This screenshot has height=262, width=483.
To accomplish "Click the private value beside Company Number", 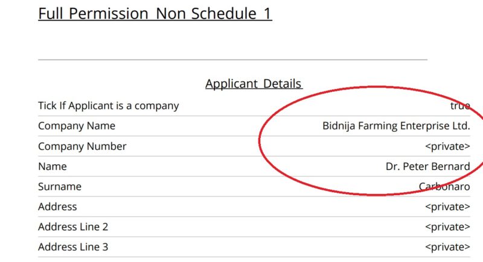I will point(447,146).
